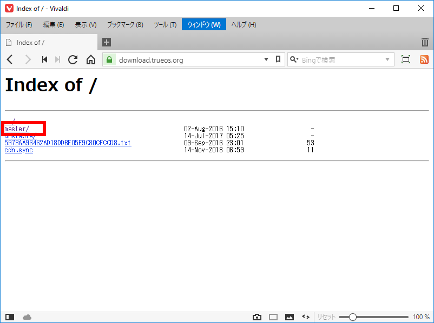This screenshot has width=434, height=323.
Task: Open the parent directory ../ link
Action: (x=10, y=121)
